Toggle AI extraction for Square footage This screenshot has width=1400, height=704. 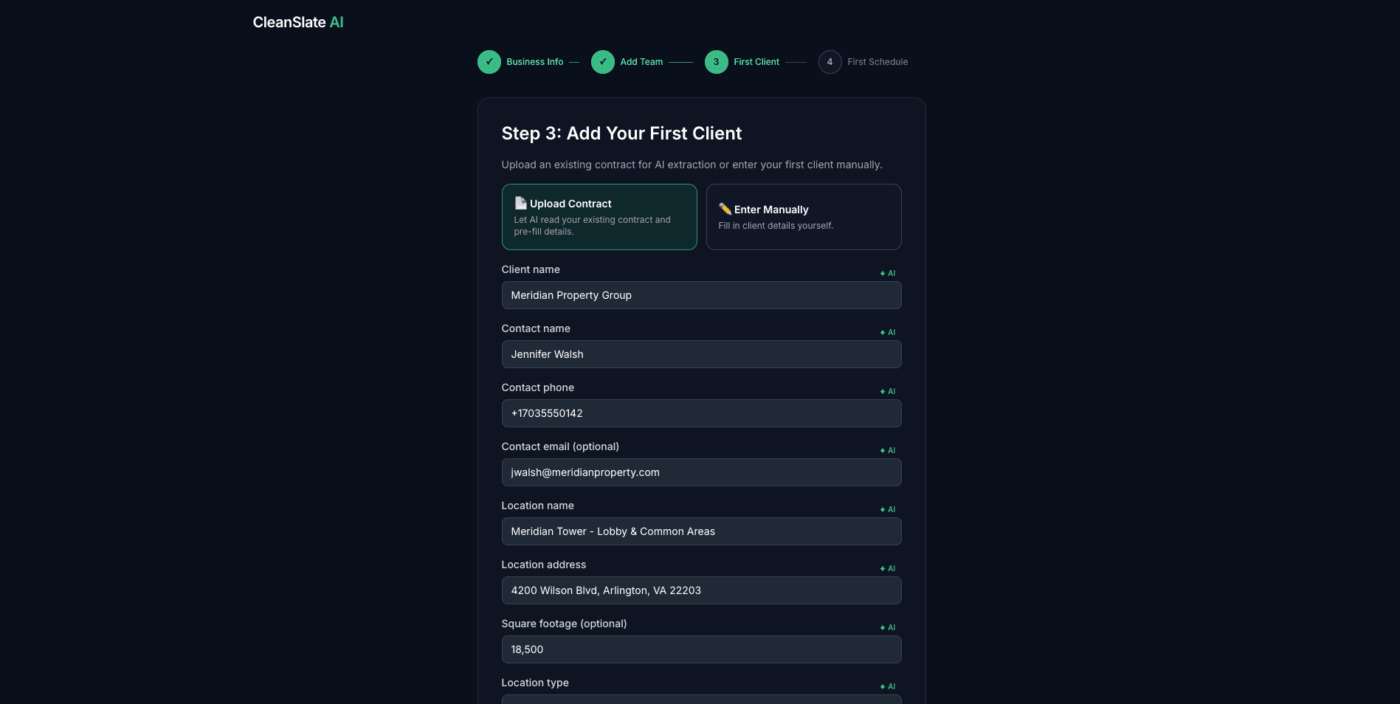[x=886, y=627]
